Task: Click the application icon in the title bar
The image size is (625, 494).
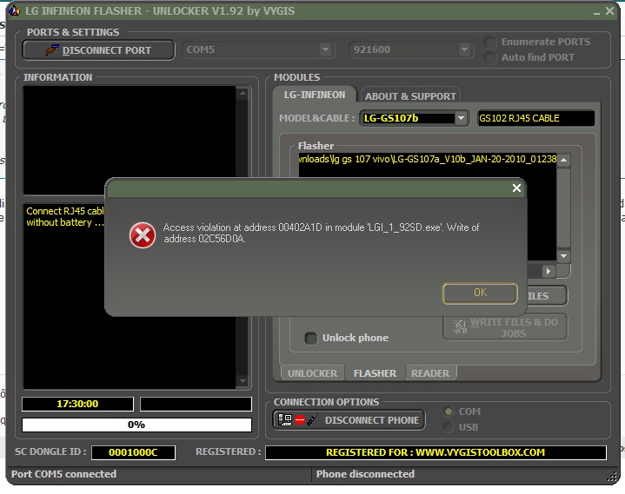Action: tap(15, 10)
